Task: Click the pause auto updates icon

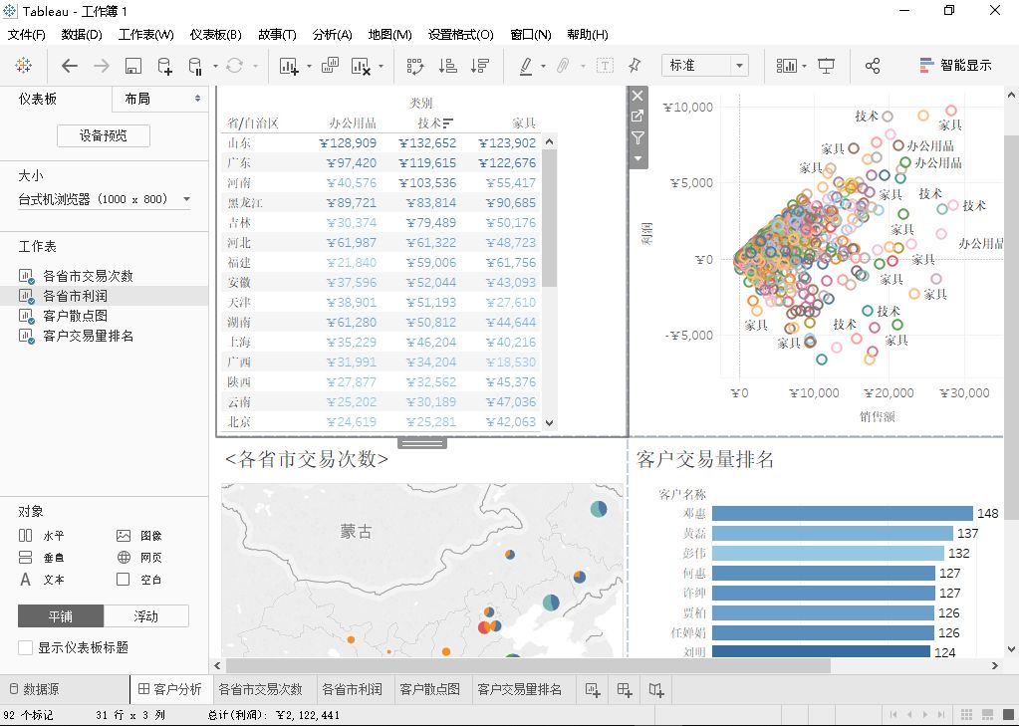Action: 195,66
